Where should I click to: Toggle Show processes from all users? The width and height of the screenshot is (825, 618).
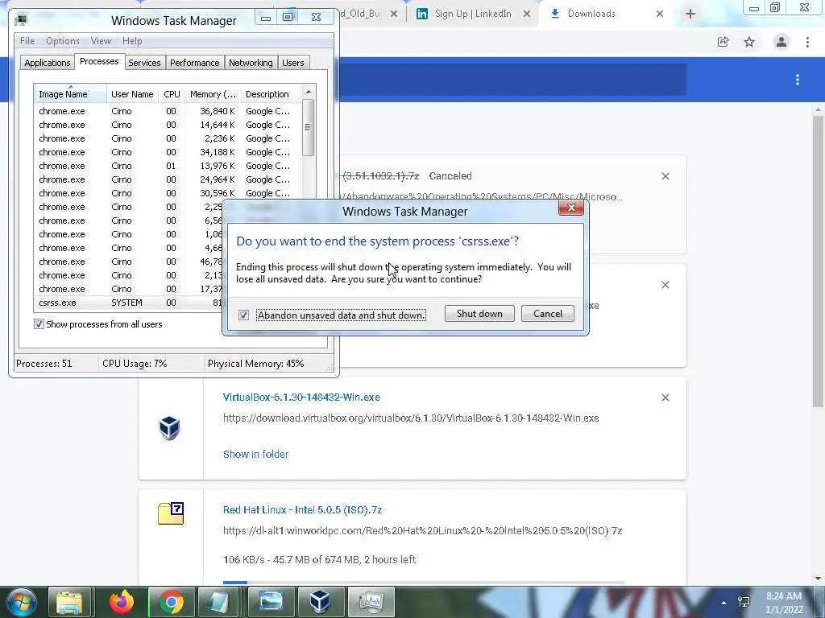[39, 324]
